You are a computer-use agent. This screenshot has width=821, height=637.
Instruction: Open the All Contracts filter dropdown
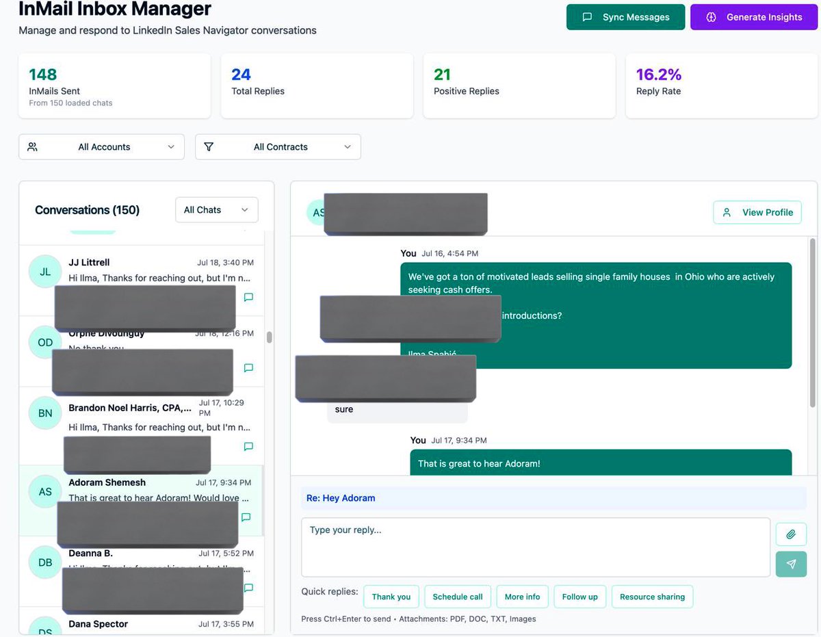(278, 146)
